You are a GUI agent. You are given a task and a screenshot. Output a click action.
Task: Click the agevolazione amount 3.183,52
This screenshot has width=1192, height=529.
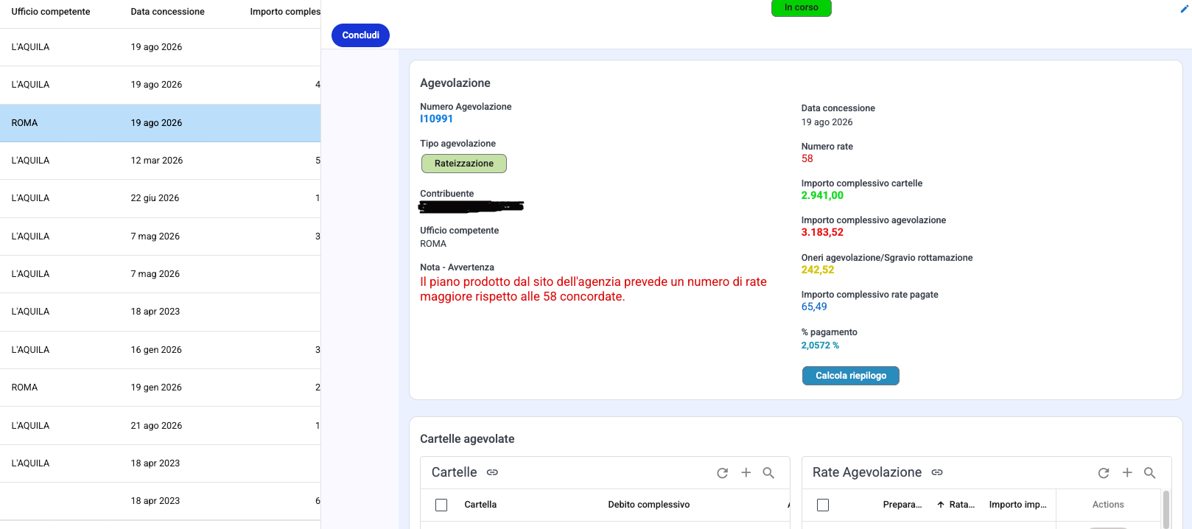point(822,232)
